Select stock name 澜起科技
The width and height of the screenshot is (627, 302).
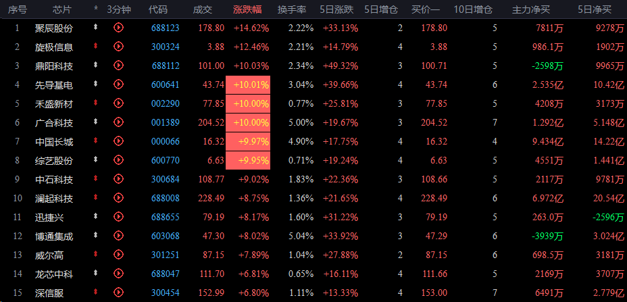coord(54,199)
